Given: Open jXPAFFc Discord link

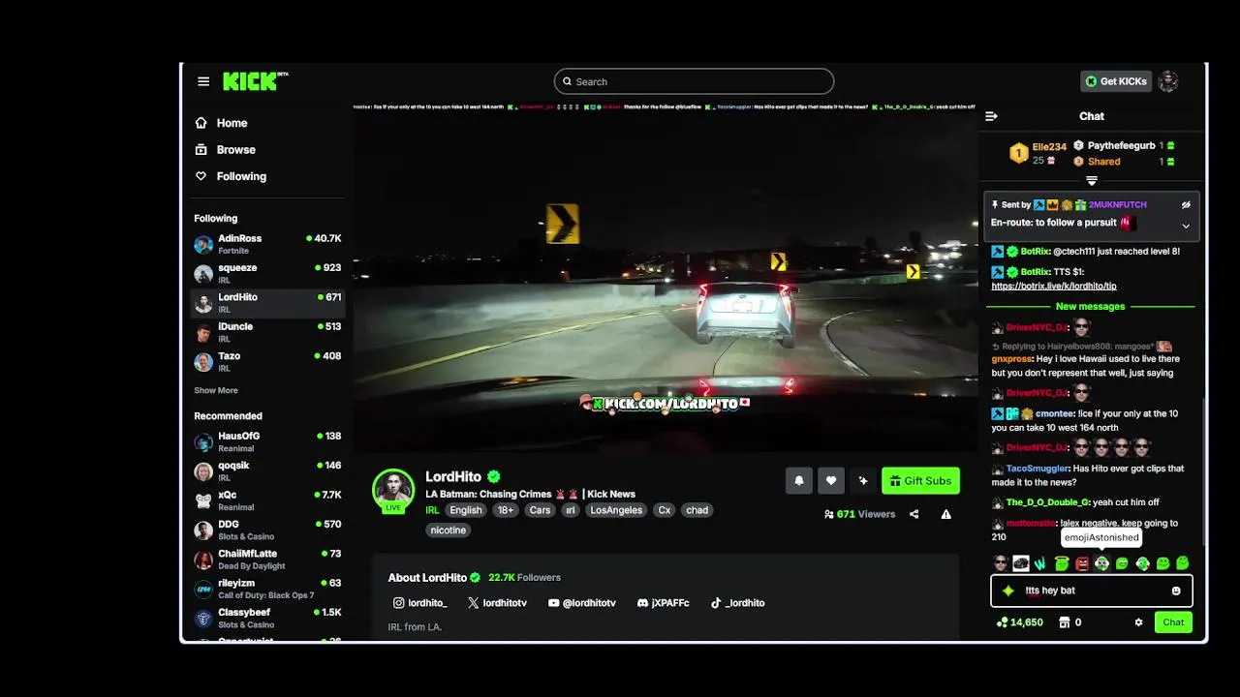Looking at the screenshot, I should click(x=663, y=603).
